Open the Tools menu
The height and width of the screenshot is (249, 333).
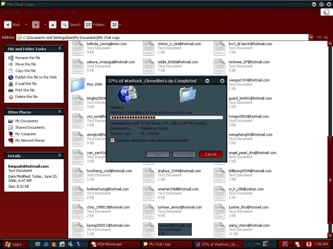pyautogui.click(x=61, y=12)
